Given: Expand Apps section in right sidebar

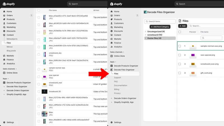Looking at the screenshot, I should 116,62.
